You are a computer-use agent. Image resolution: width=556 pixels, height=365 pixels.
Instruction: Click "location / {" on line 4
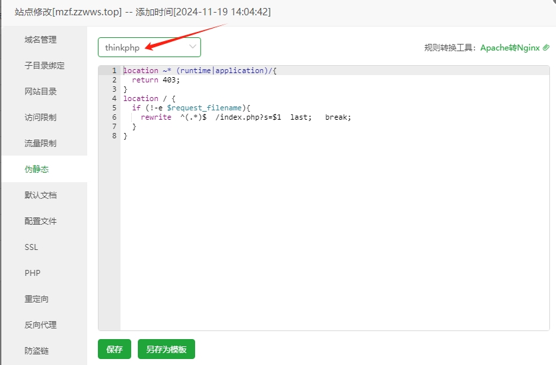[149, 98]
